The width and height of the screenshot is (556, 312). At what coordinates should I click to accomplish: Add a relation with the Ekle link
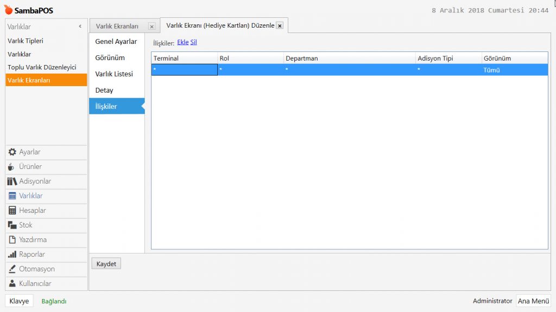(182, 42)
